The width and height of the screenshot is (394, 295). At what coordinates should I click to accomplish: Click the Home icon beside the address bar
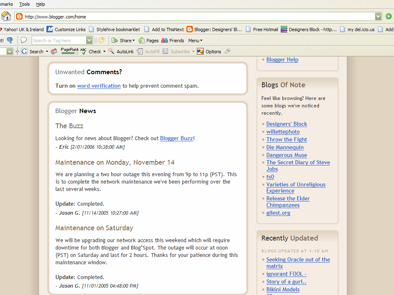(x=6, y=16)
